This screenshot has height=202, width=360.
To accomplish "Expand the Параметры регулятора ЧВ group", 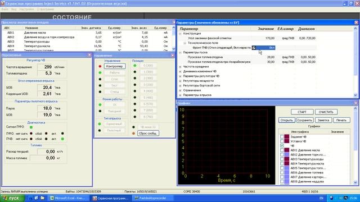I will tap(180, 76).
